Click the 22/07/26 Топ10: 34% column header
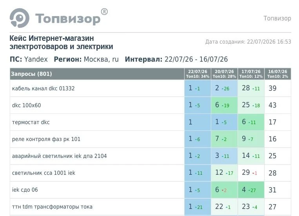 pyautogui.click(x=198, y=74)
